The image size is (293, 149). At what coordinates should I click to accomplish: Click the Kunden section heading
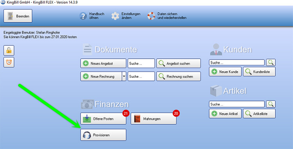tap(238, 50)
